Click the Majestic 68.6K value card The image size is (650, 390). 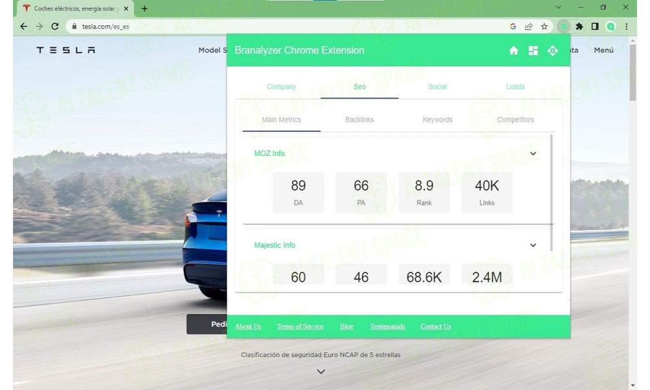tap(424, 275)
